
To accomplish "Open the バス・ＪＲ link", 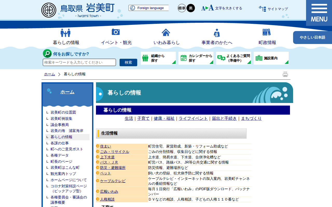I will click(109, 162).
